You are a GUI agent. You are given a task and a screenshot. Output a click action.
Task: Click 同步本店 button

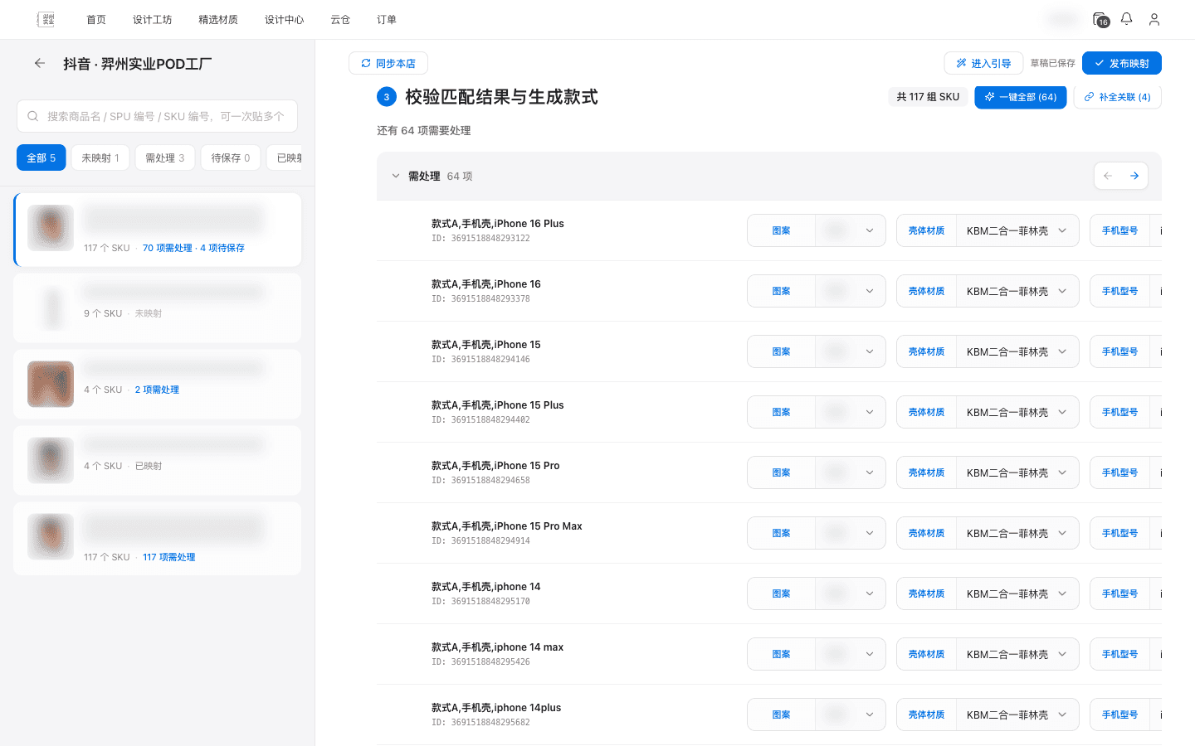pos(388,63)
